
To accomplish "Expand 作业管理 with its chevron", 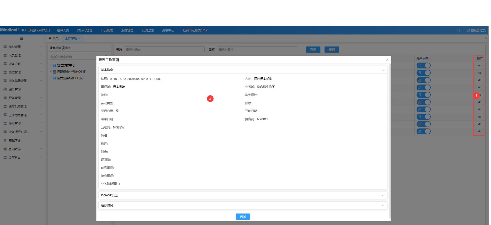I will coord(41,123).
